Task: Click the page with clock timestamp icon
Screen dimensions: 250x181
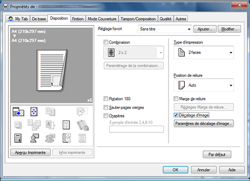Action: pos(66,138)
